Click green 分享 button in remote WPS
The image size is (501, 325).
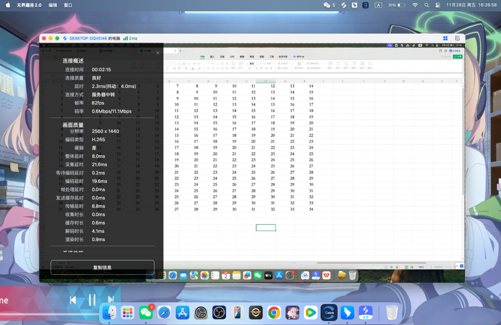457,57
